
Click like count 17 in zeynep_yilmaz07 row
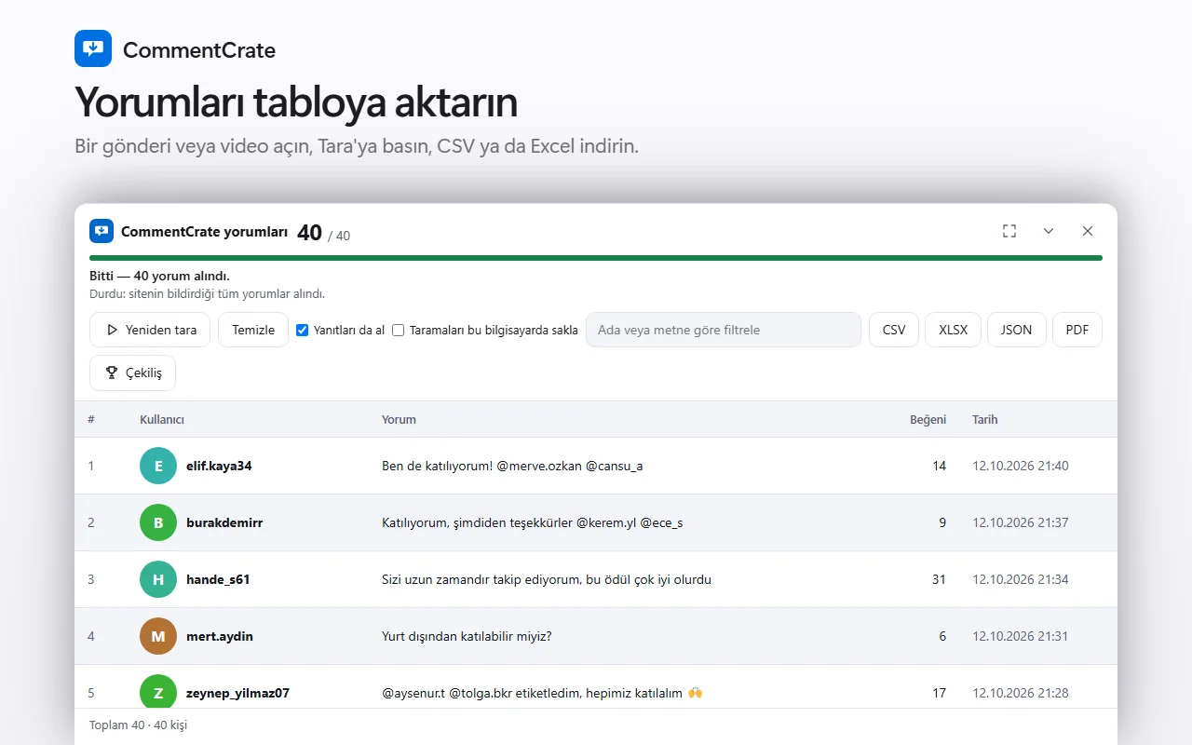tap(939, 693)
